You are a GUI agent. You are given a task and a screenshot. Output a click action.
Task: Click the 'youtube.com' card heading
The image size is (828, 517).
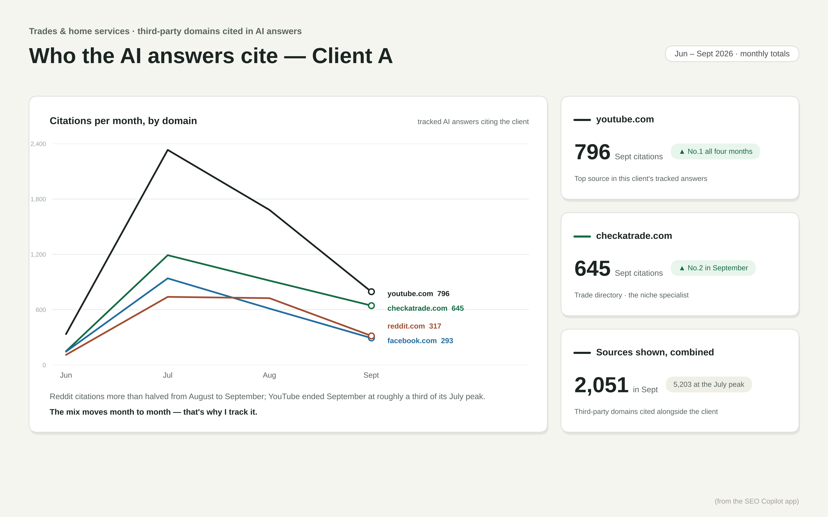pos(625,119)
